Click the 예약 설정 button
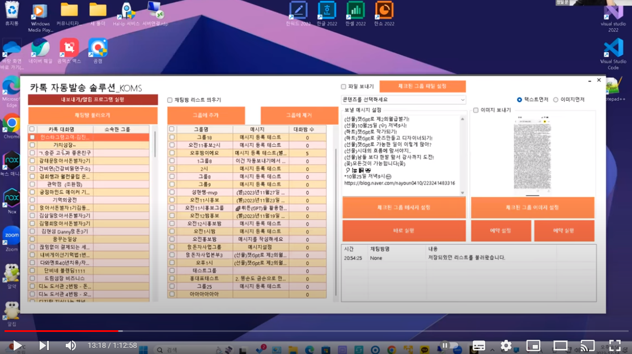The height and width of the screenshot is (354, 632). tap(501, 231)
